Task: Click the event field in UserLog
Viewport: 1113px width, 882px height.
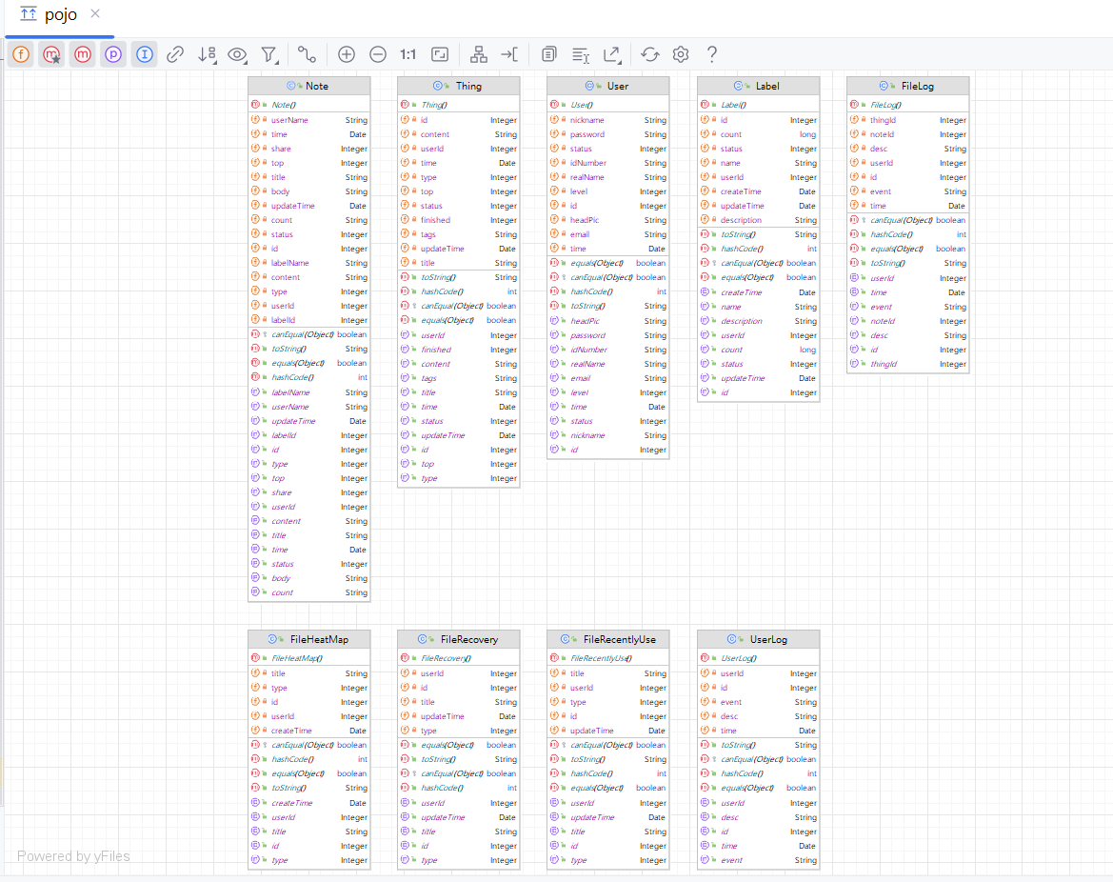Action: 758,702
